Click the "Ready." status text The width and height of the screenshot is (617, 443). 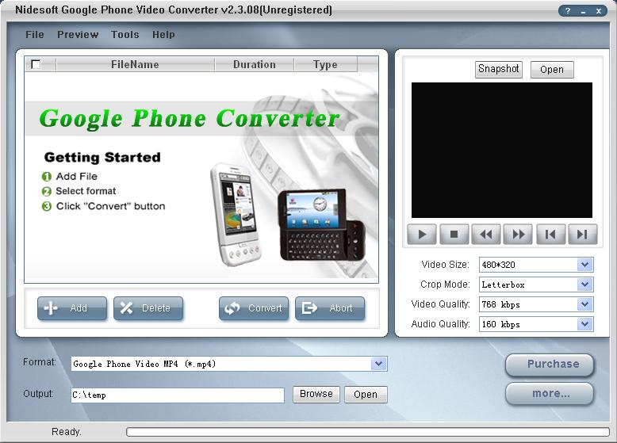click(66, 432)
